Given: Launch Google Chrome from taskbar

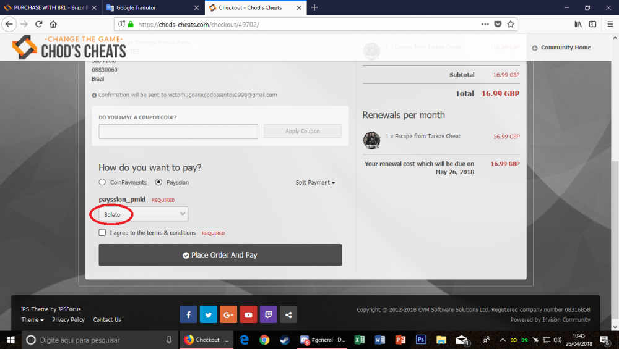Looking at the screenshot, I should click(264, 340).
